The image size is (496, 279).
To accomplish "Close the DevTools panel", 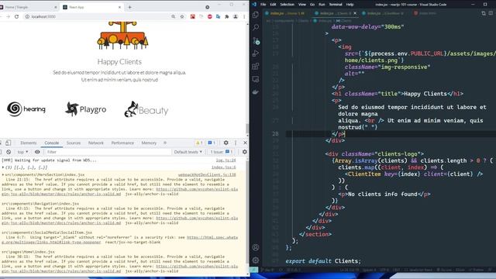I will click(245, 143).
